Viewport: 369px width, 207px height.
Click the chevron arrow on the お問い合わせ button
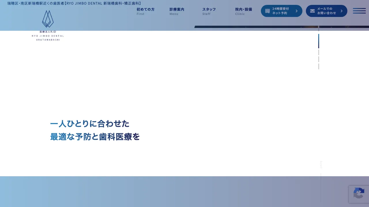342,11
